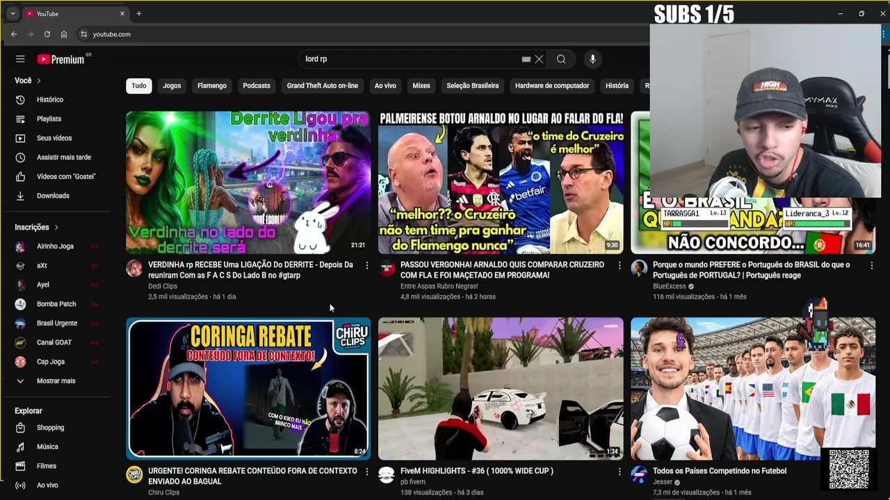Expand the Você section chevron

click(38, 81)
